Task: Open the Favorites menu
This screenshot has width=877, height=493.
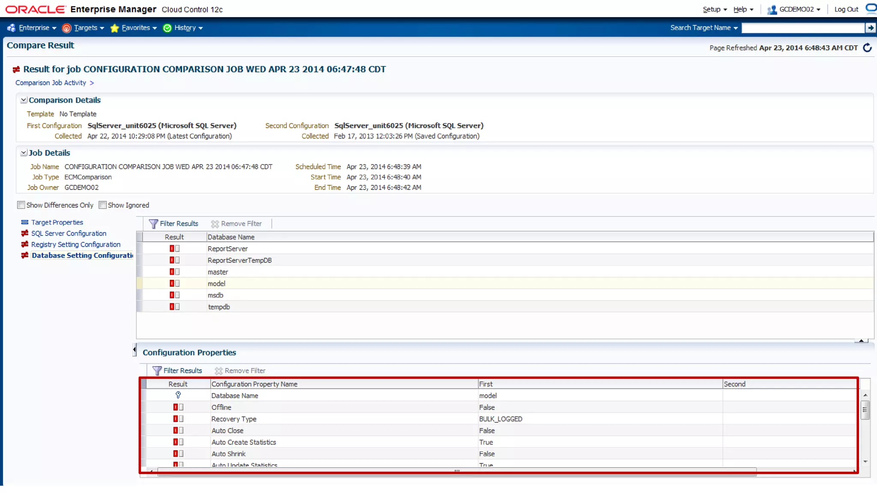Action: (139, 28)
